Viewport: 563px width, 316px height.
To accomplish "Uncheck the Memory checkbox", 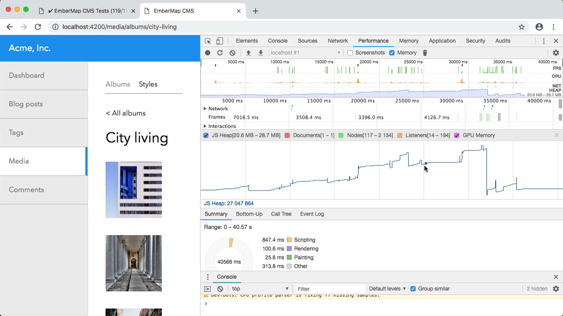I will (x=392, y=53).
